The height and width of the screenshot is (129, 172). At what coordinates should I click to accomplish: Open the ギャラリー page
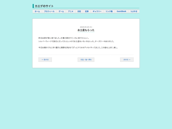[x=97, y=11]
